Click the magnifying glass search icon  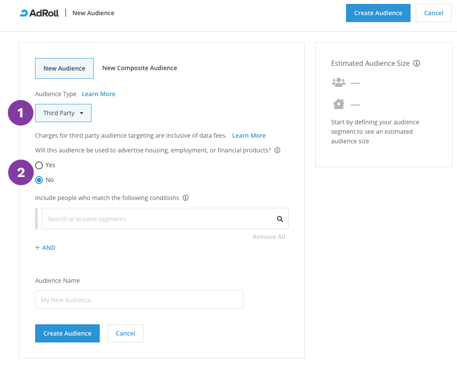point(280,219)
